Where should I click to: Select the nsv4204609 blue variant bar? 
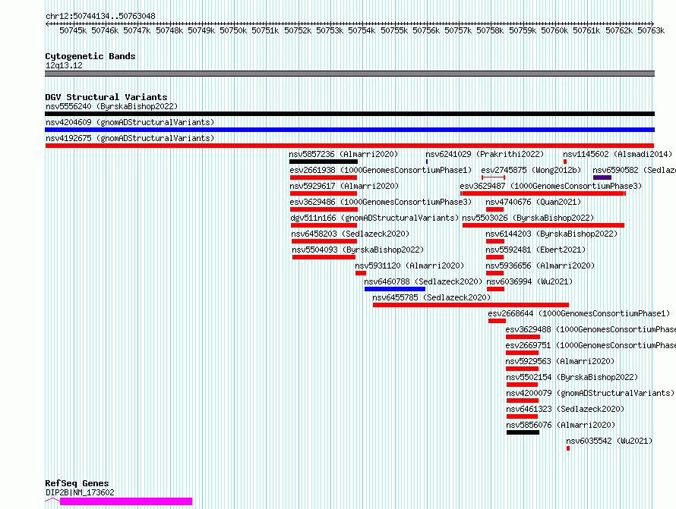pos(349,130)
